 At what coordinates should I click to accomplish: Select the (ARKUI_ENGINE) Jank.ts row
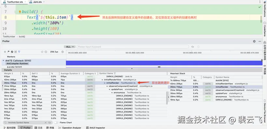point(84,77)
